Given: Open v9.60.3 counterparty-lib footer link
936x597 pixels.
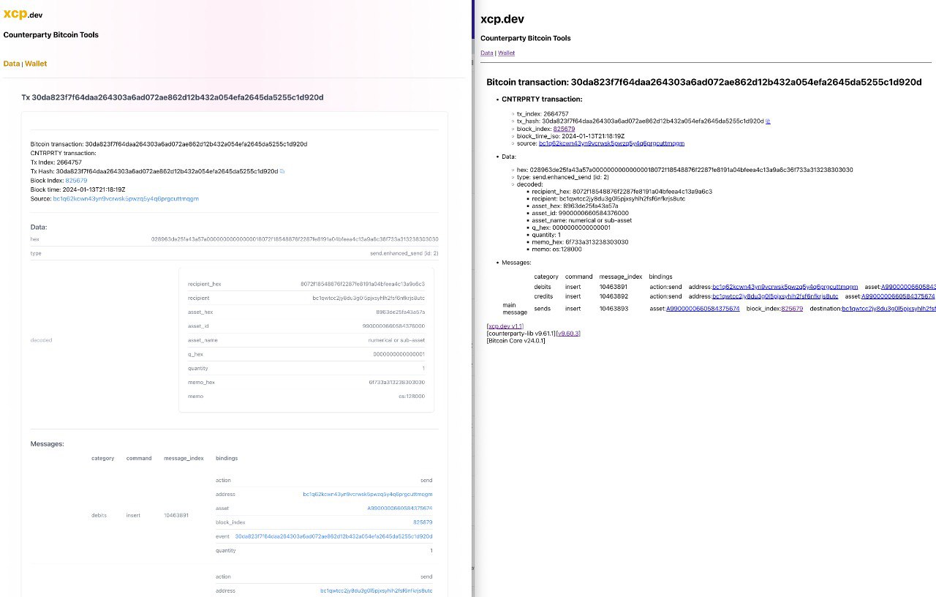Looking at the screenshot, I should (568, 333).
